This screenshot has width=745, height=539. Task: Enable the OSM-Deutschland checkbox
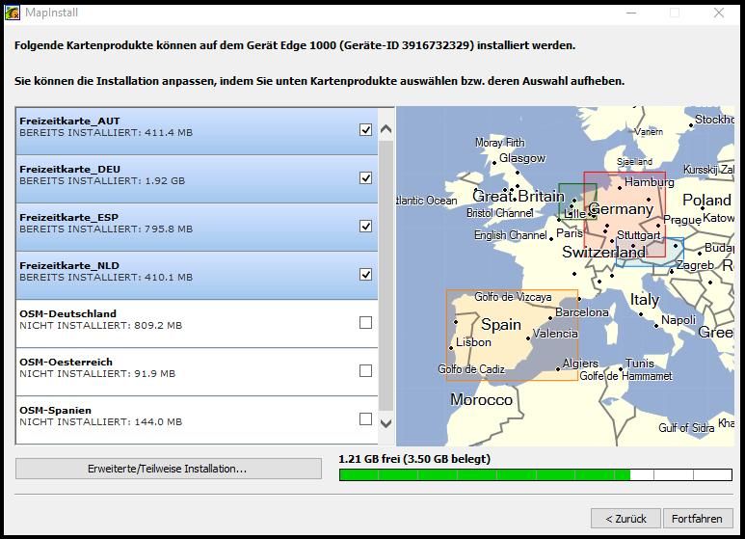pyautogui.click(x=365, y=322)
